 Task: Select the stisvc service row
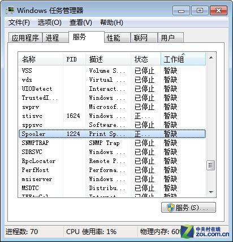point(112,116)
